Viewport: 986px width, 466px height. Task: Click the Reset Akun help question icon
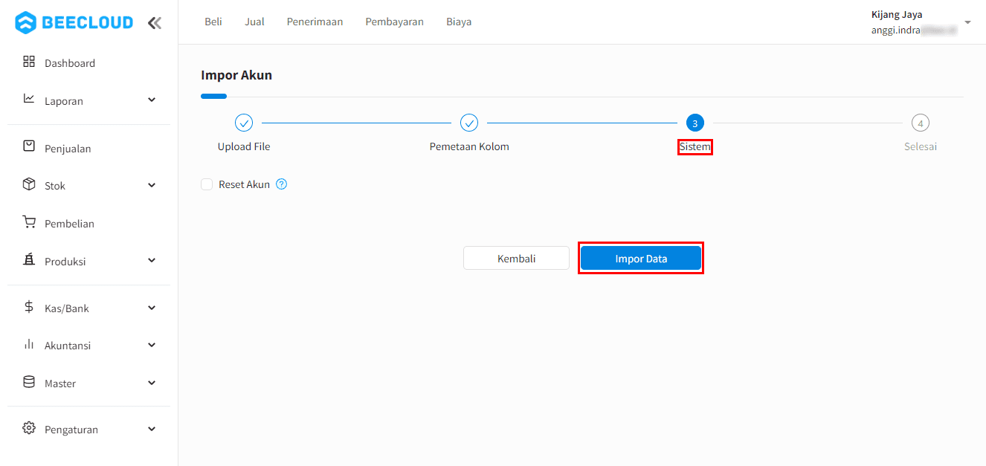[x=281, y=184]
